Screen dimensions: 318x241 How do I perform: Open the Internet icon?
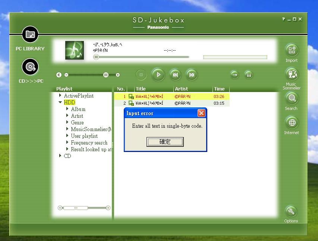coord(292,123)
